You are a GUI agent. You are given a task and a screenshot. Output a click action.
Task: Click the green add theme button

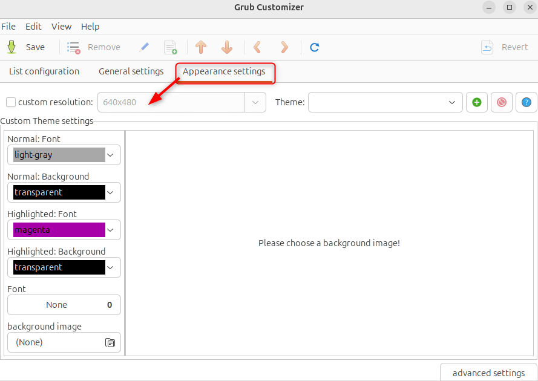click(477, 102)
